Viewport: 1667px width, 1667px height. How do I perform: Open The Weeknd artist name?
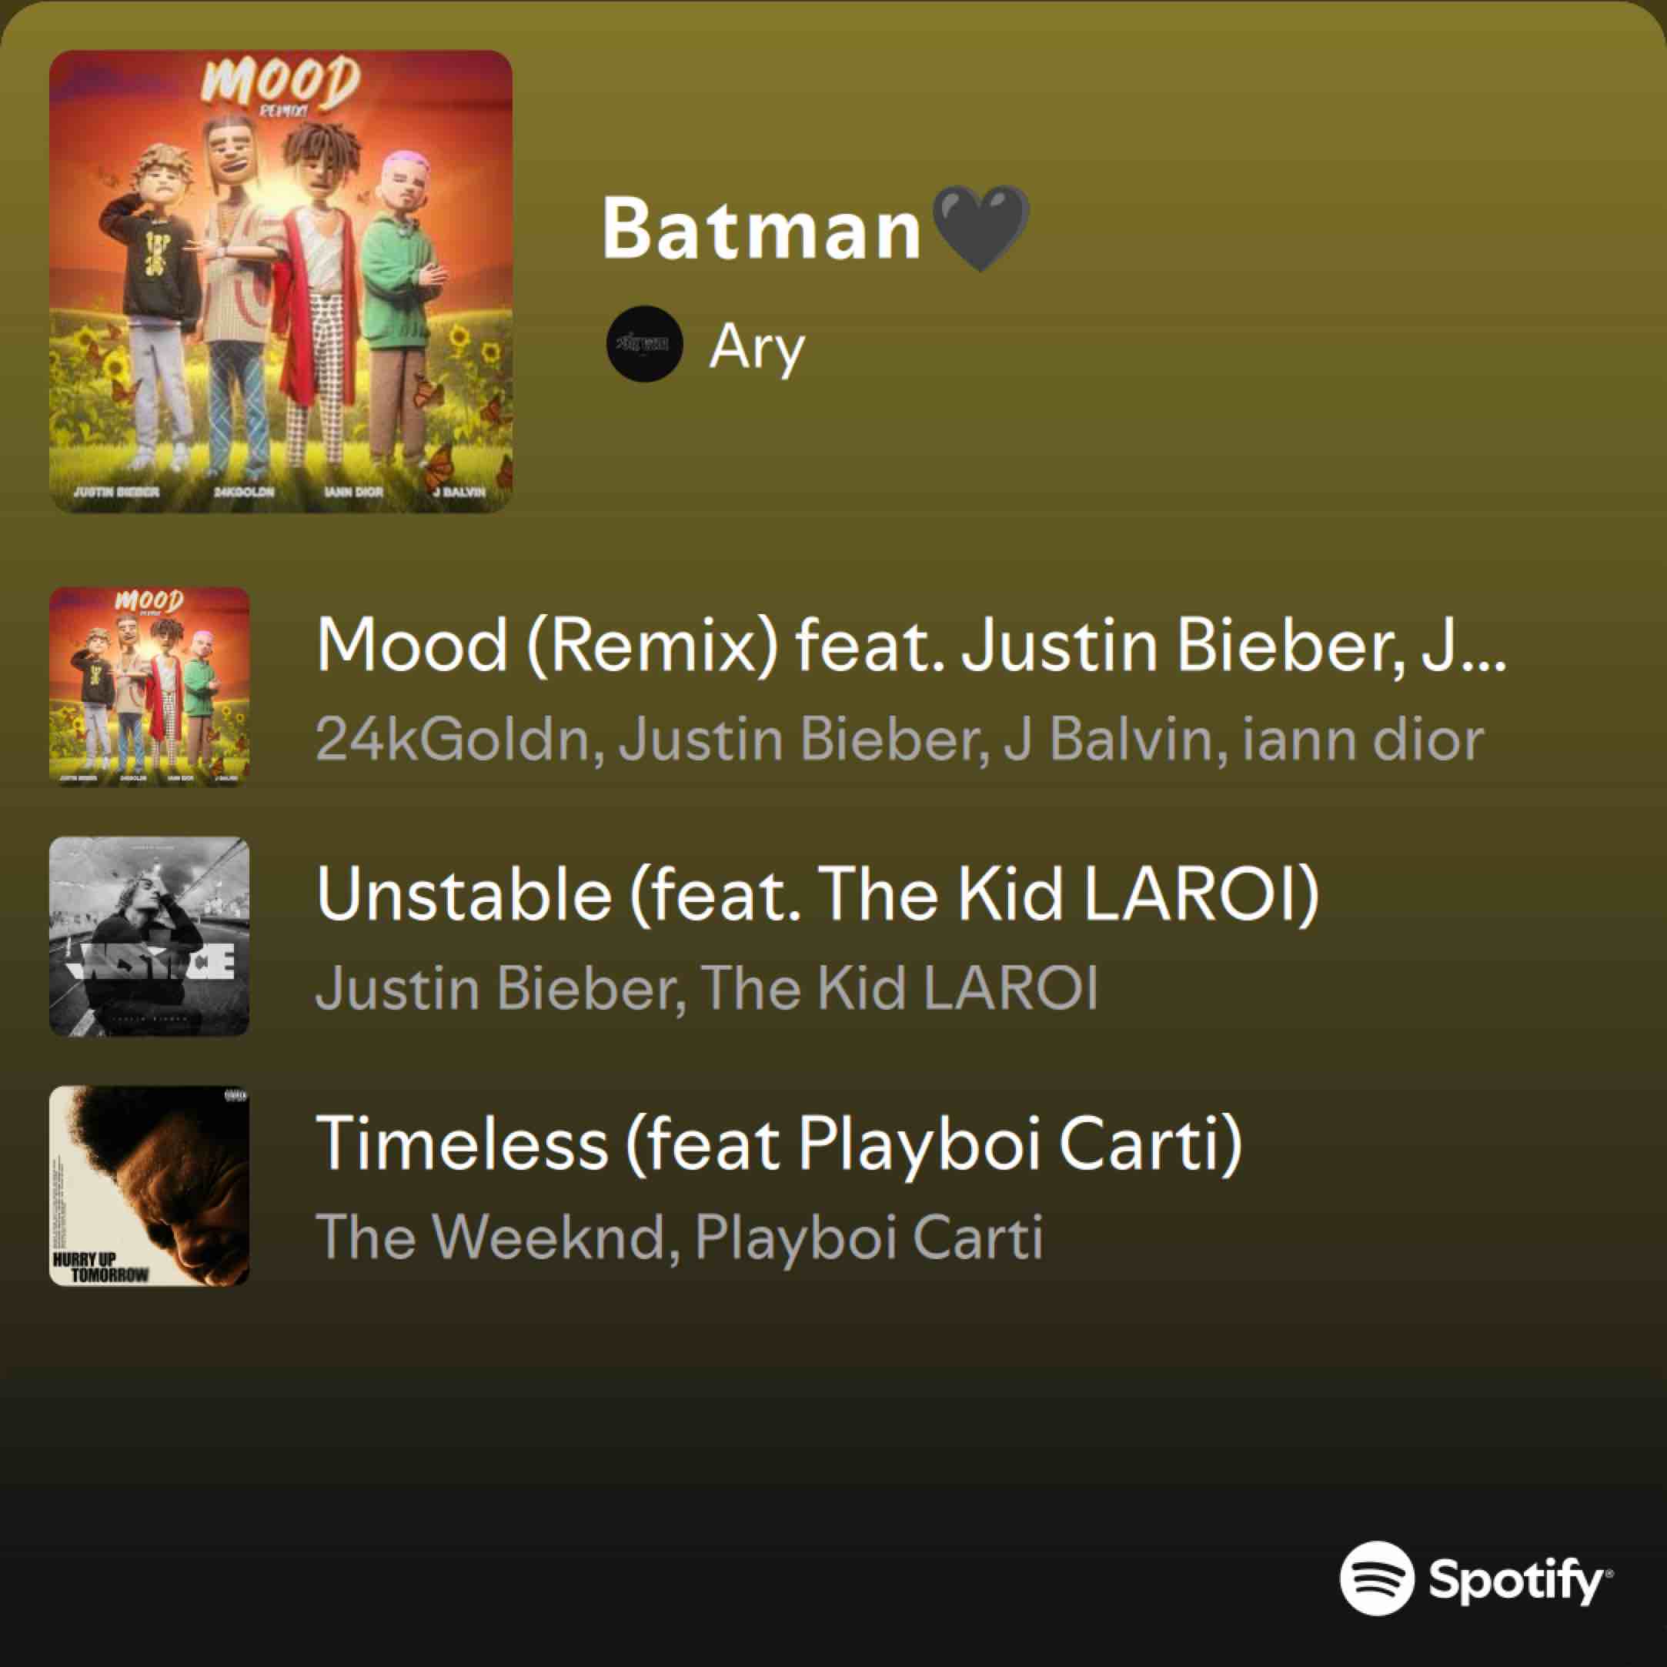[x=490, y=1237]
